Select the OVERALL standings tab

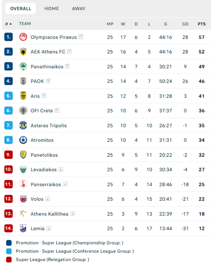tap(21, 9)
